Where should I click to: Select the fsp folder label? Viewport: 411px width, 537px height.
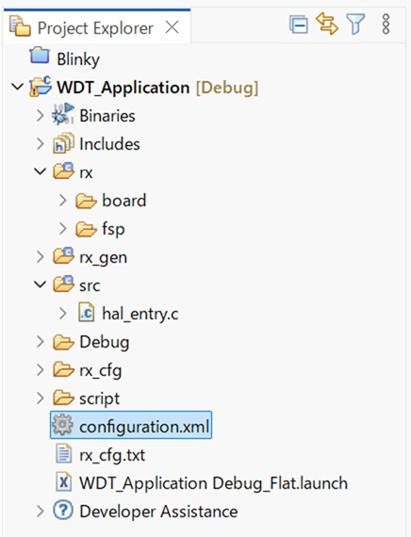click(x=113, y=230)
